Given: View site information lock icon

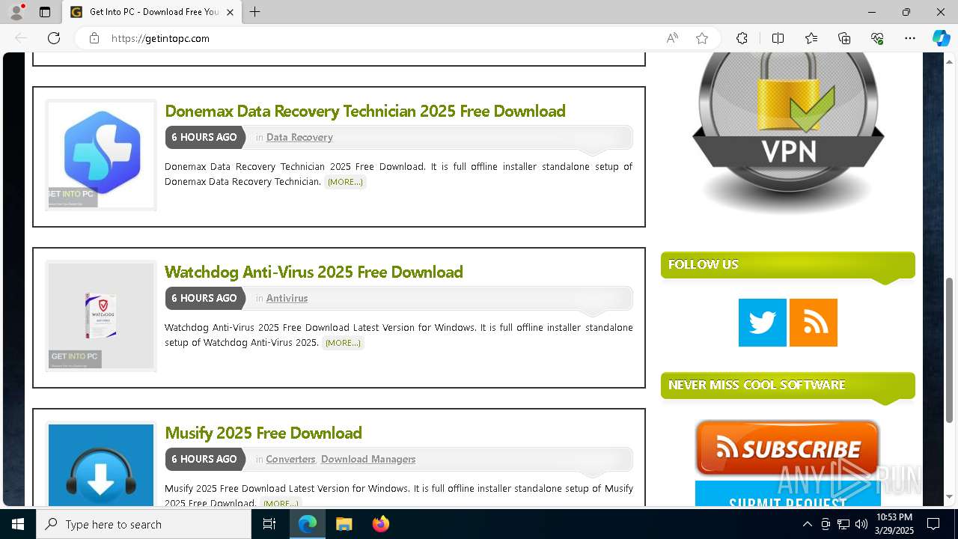Looking at the screenshot, I should click(x=94, y=38).
